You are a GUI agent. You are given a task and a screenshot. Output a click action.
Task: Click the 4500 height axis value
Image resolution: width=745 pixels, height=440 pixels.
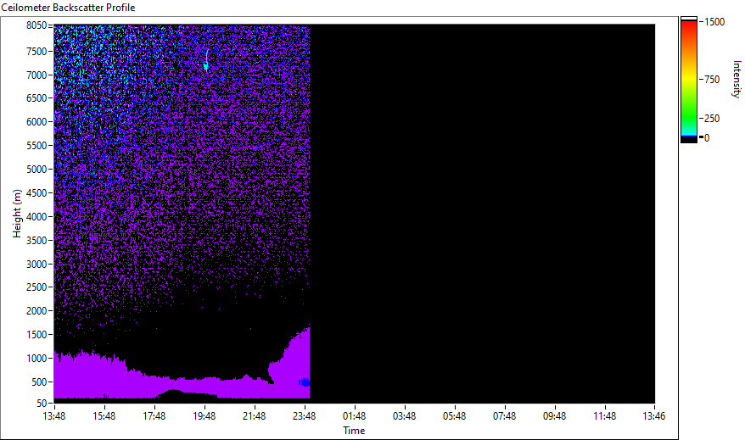tap(36, 193)
